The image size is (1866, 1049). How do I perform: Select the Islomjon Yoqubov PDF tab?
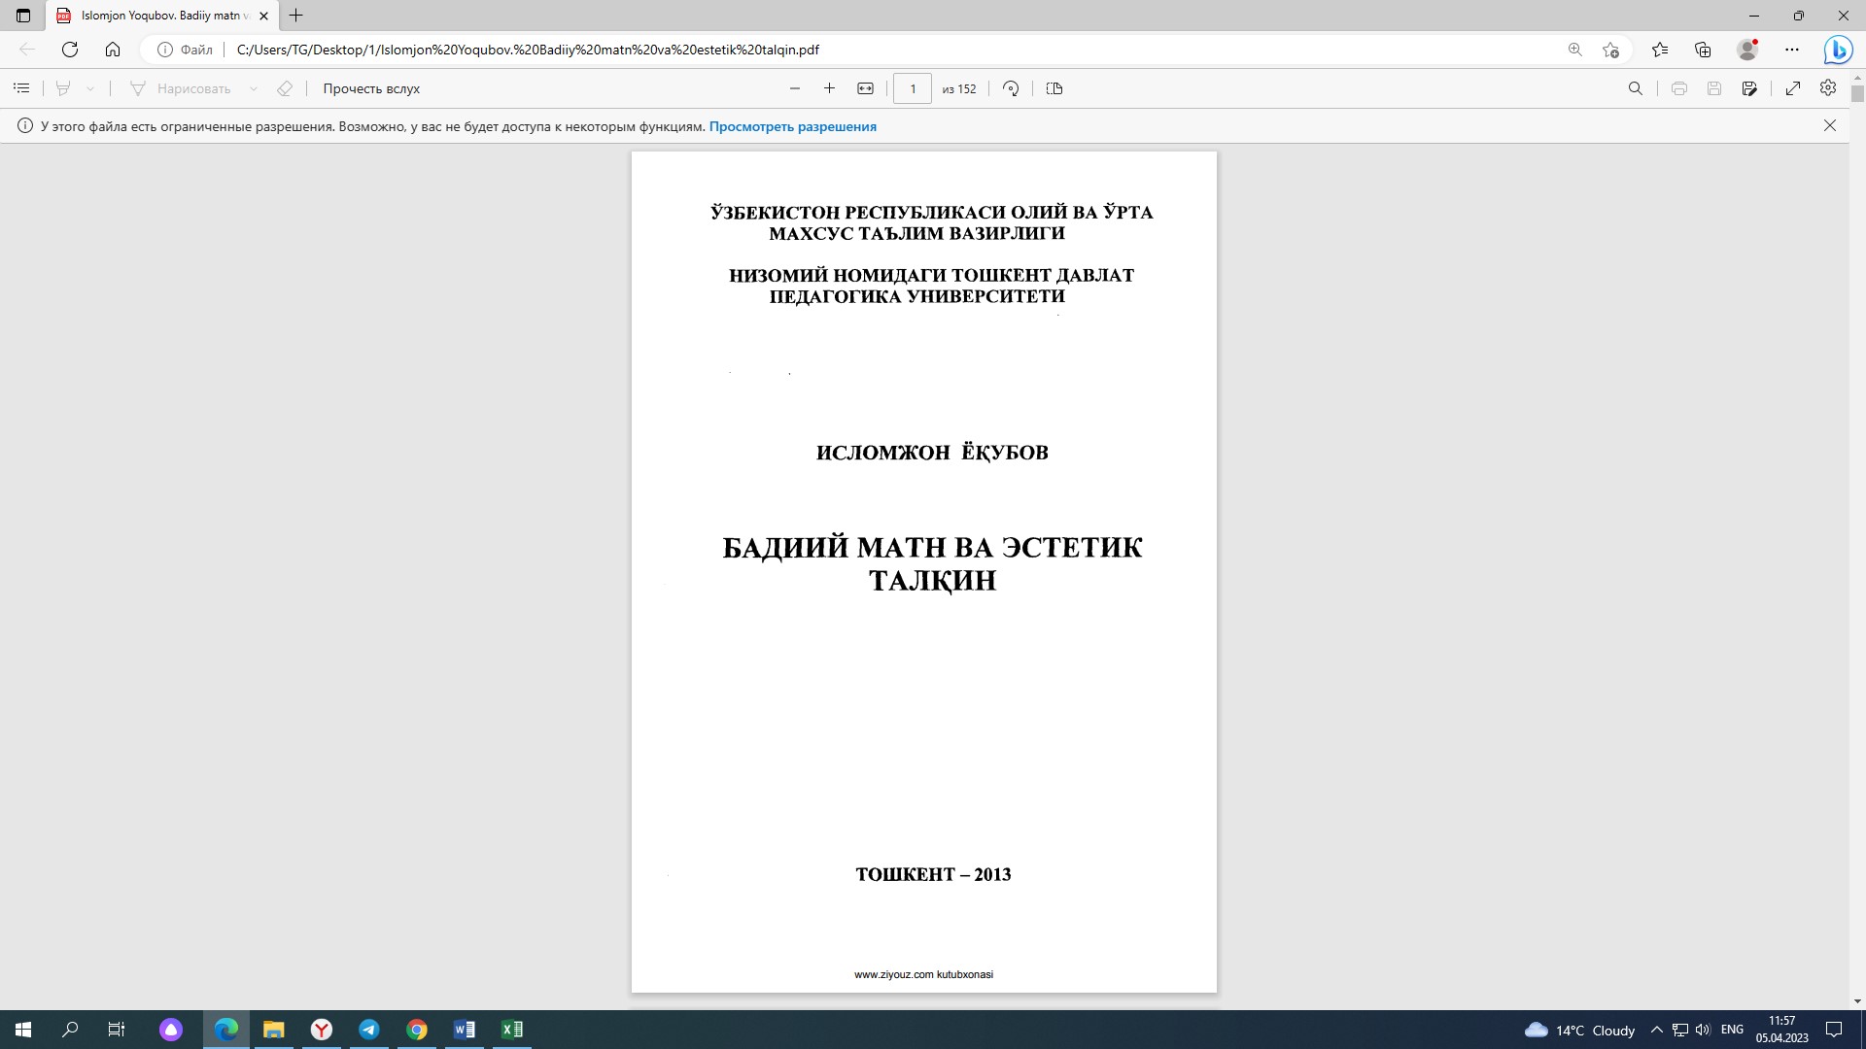point(160,16)
